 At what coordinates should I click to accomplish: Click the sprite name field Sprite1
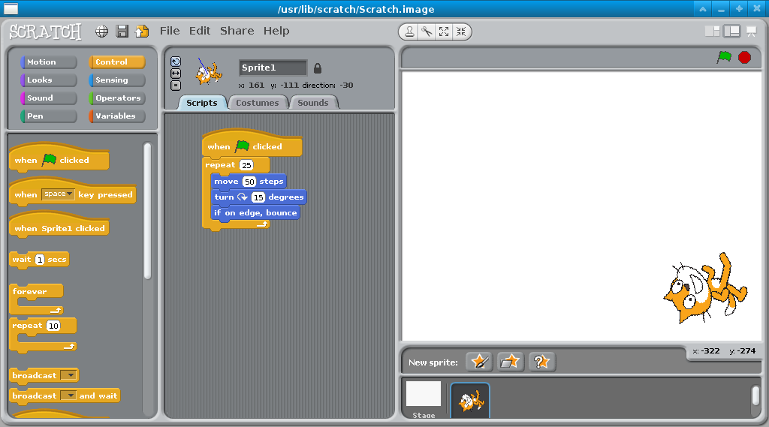pyautogui.click(x=273, y=68)
